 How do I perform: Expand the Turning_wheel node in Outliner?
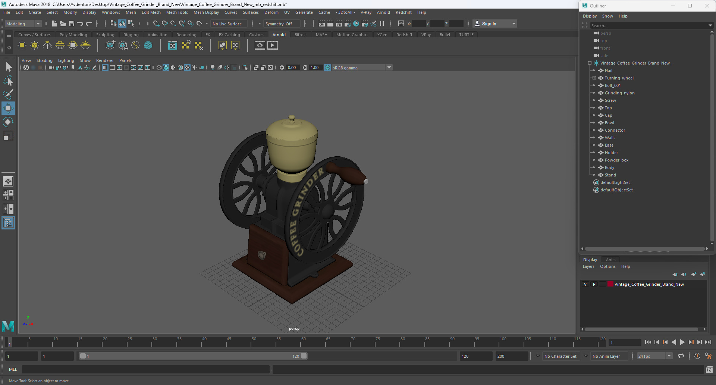click(594, 78)
